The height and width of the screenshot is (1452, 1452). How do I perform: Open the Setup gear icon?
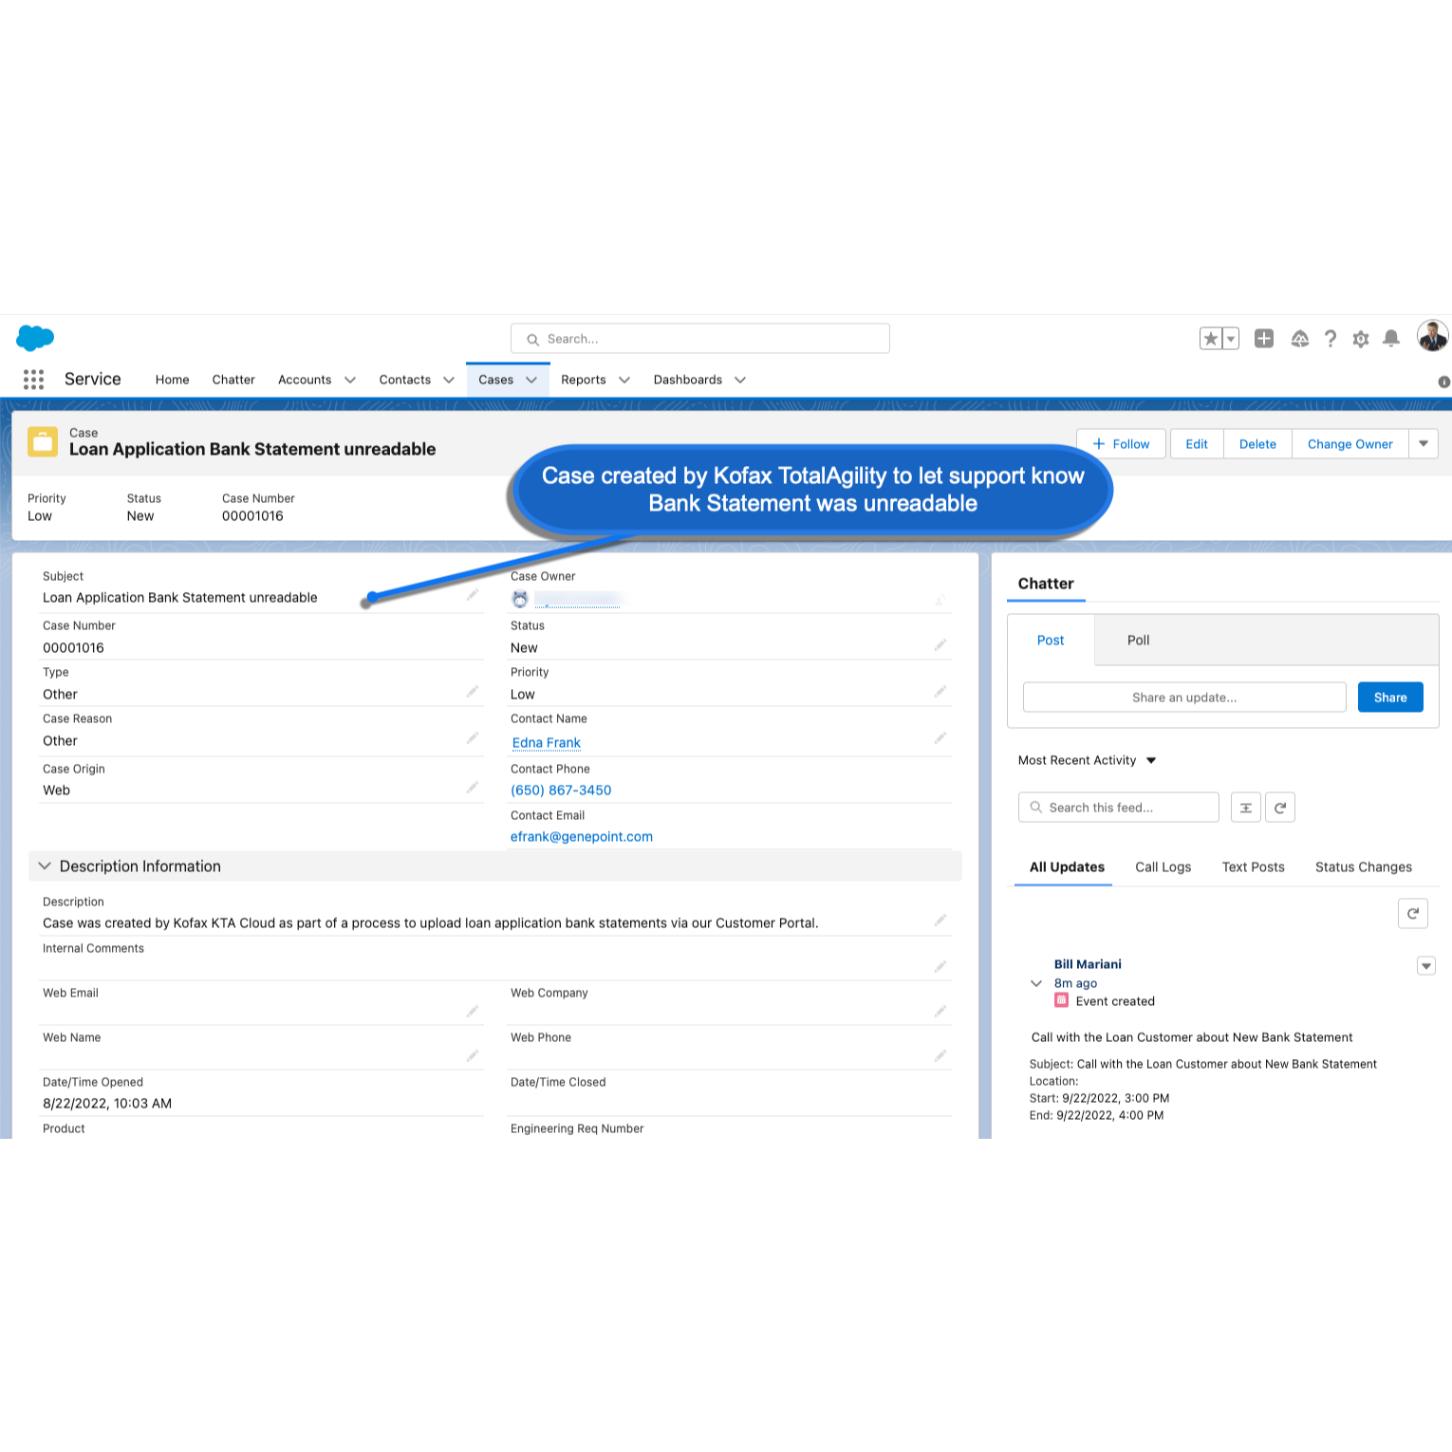click(1361, 339)
